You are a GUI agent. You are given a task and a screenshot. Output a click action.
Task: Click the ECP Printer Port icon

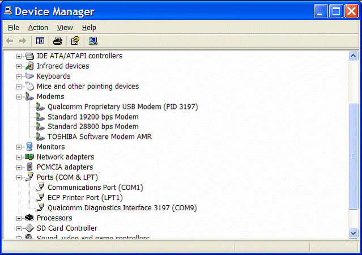coord(40,198)
